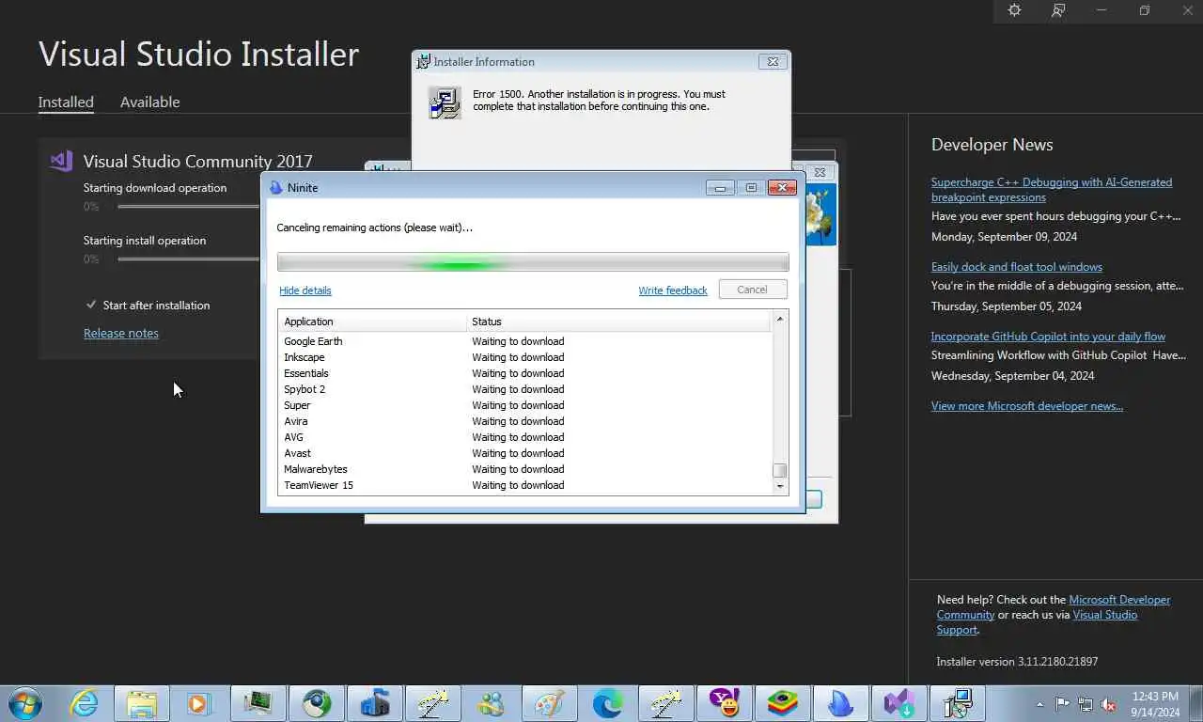Open the Write feedback link in Ninite
Image resolution: width=1203 pixels, height=722 pixels.
click(x=673, y=290)
